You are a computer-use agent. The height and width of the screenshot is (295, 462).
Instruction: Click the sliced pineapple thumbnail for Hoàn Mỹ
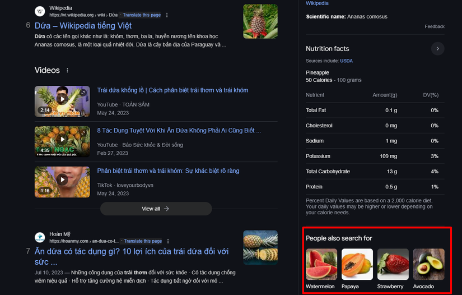point(260,247)
